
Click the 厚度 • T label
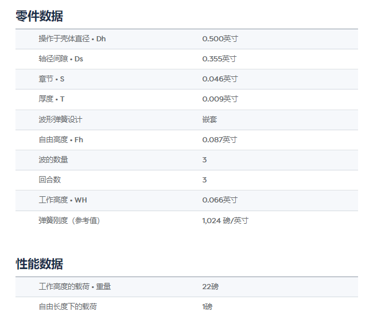point(52,99)
